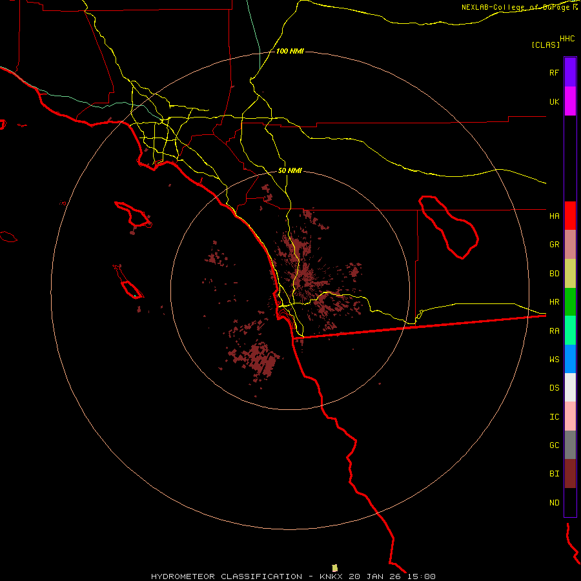Click the 100 NMI range ring label
581x581 pixels.
(x=290, y=51)
